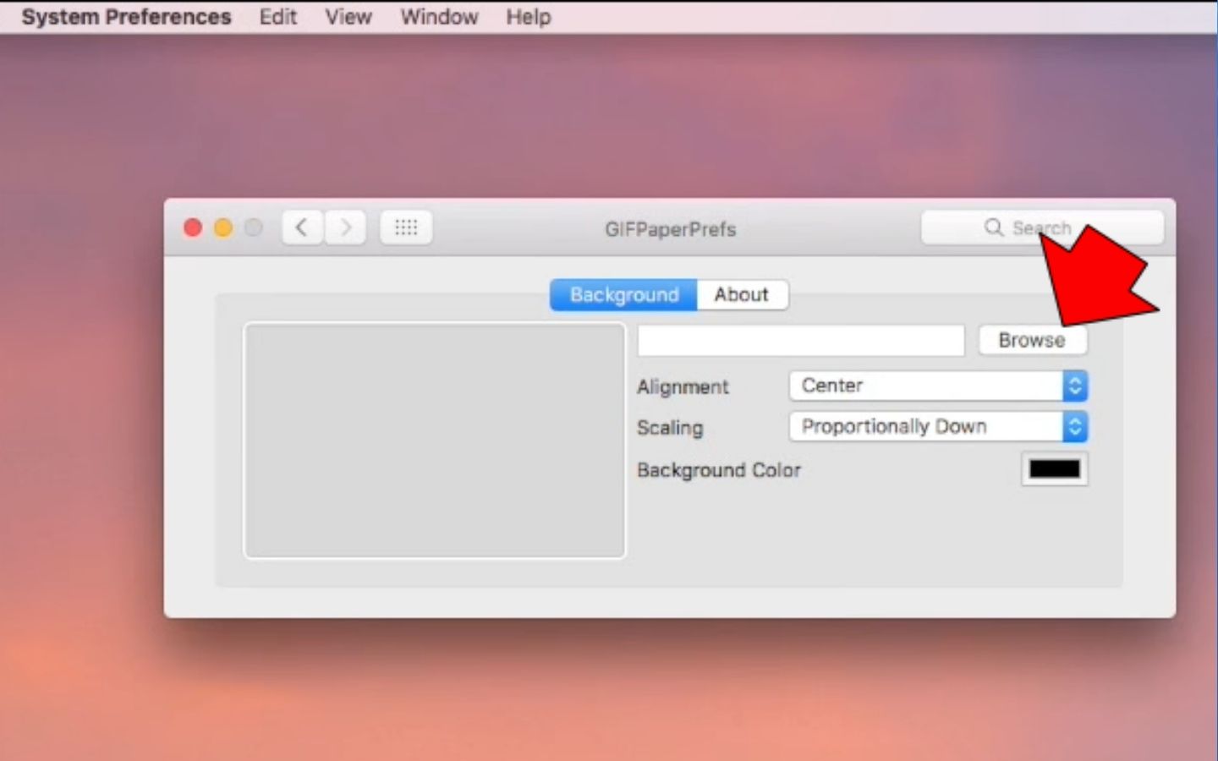Open the View menu
This screenshot has width=1218, height=761.
coord(348,17)
